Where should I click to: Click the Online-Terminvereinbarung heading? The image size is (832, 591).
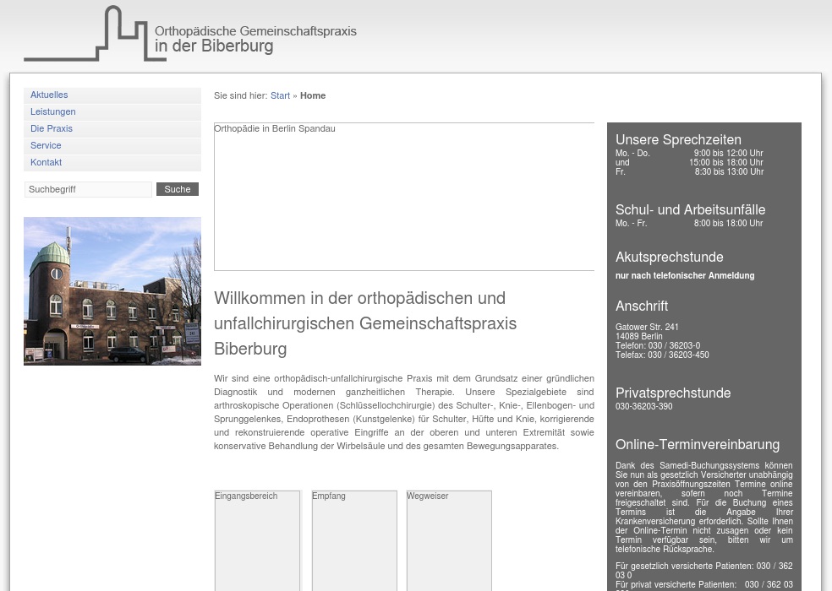698,444
